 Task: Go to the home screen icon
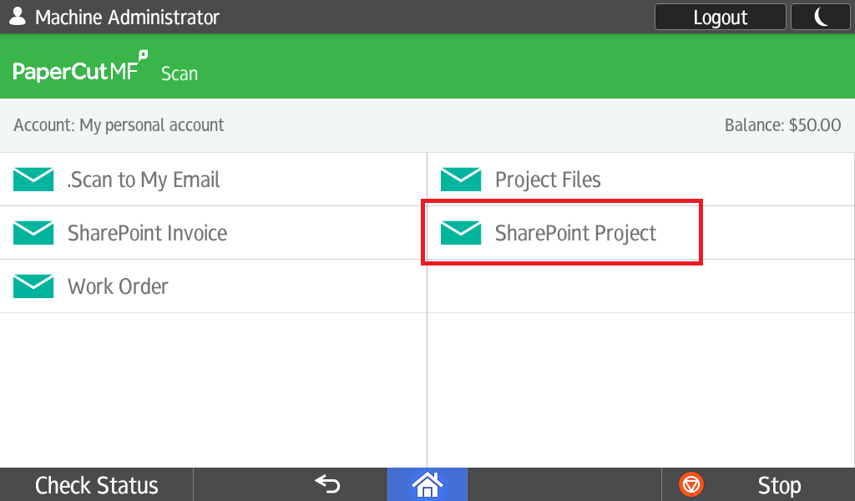(427, 484)
